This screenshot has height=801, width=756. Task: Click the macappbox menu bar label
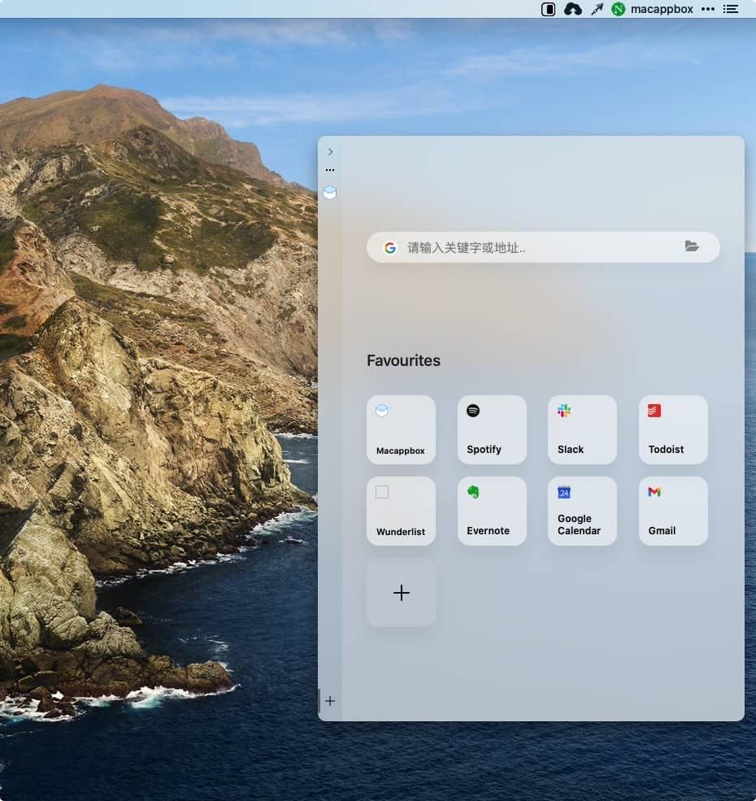(662, 9)
